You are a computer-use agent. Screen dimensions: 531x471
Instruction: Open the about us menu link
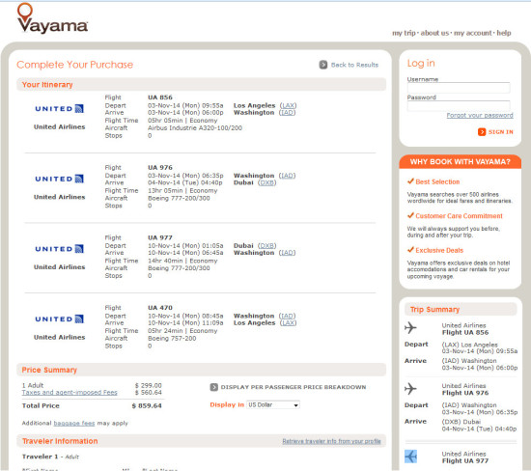pos(434,33)
